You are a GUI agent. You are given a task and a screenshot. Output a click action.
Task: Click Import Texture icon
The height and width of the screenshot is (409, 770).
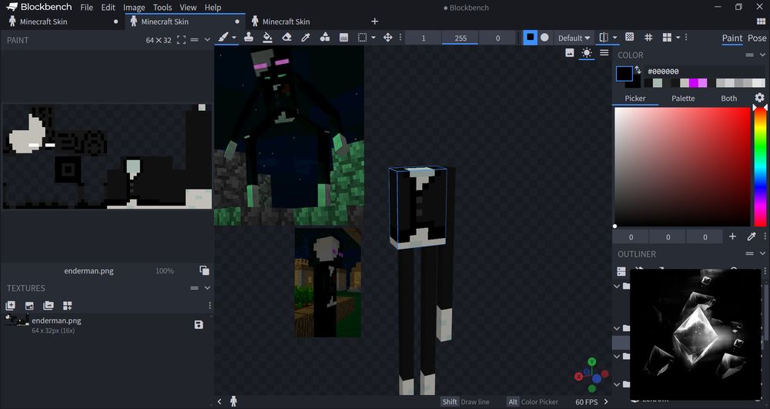pyautogui.click(x=29, y=306)
